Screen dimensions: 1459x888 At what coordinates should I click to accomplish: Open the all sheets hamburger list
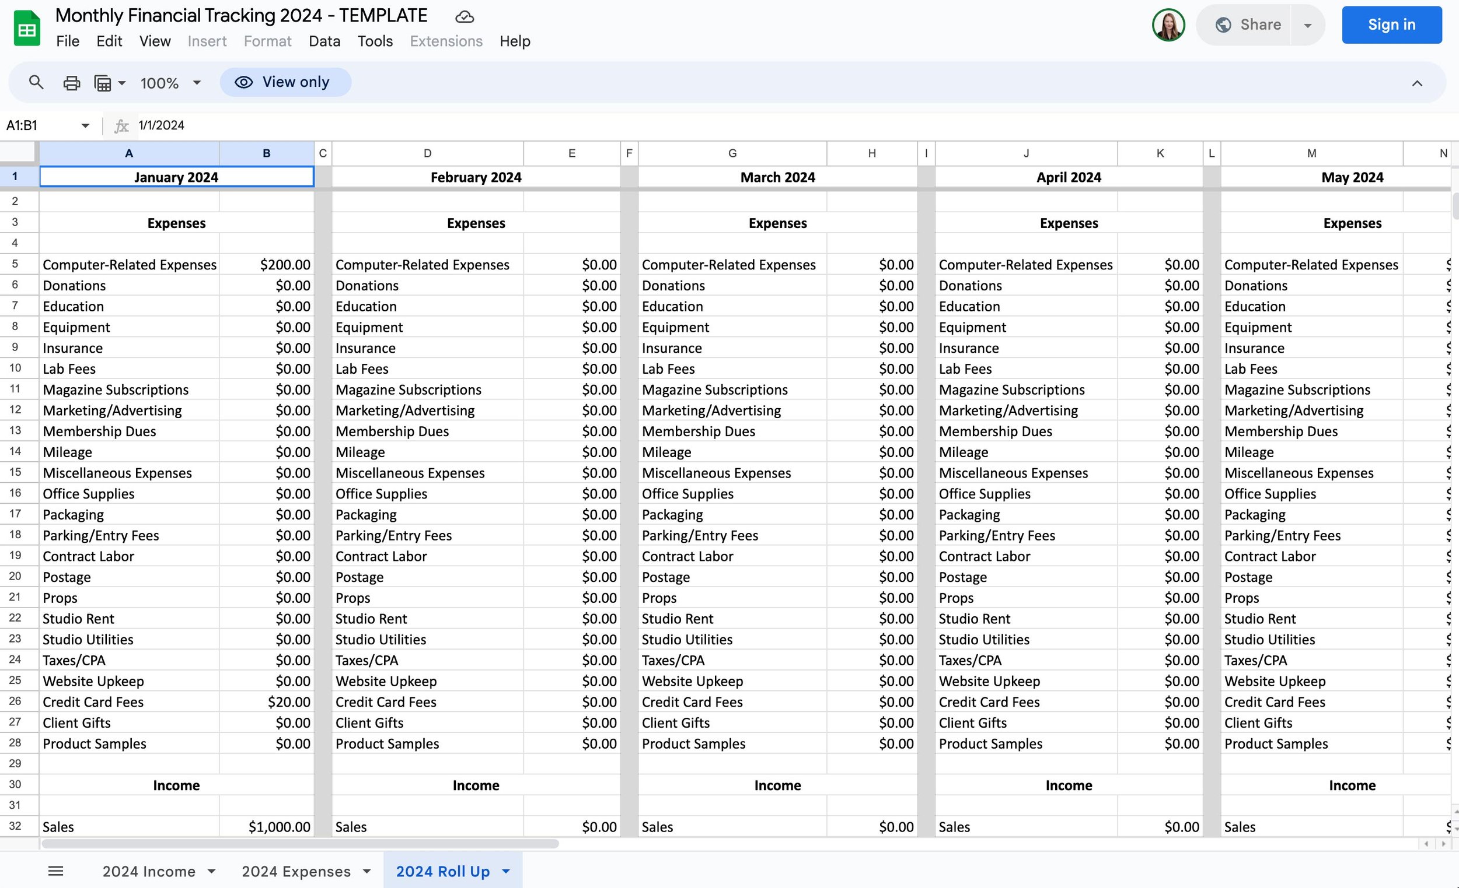click(x=55, y=871)
